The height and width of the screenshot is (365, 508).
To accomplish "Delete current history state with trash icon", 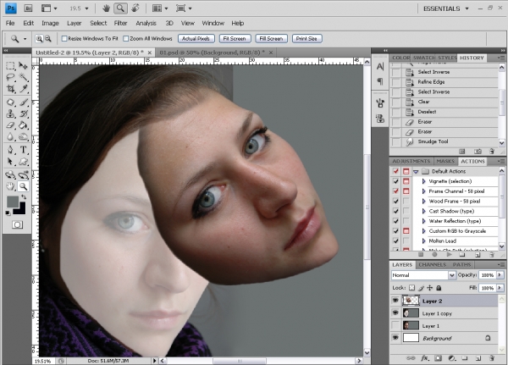I will (x=492, y=152).
